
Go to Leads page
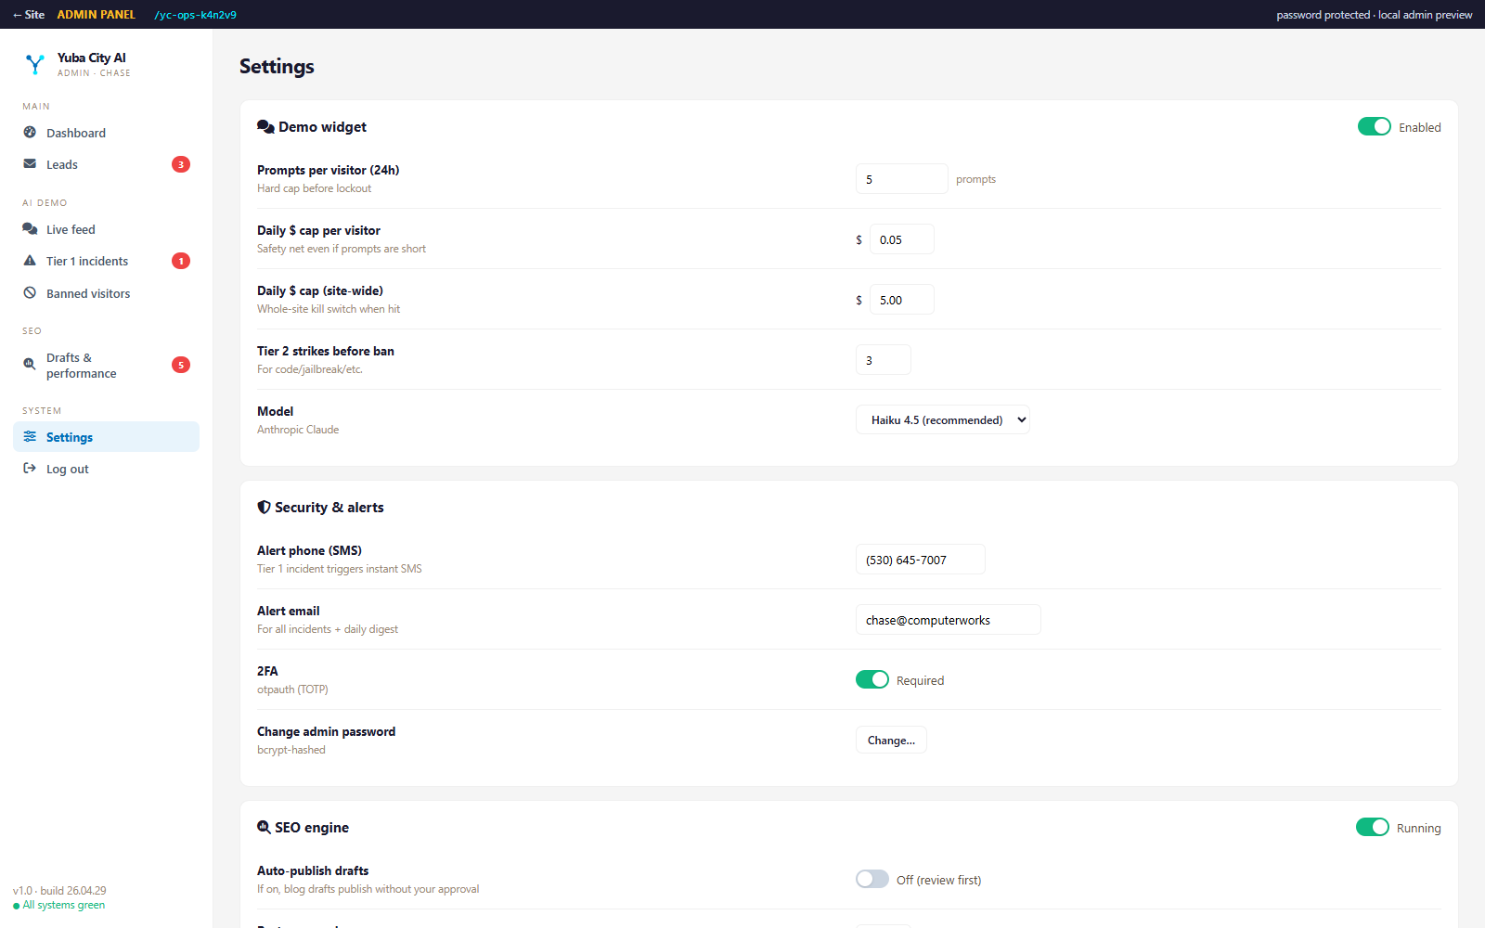tap(106, 164)
